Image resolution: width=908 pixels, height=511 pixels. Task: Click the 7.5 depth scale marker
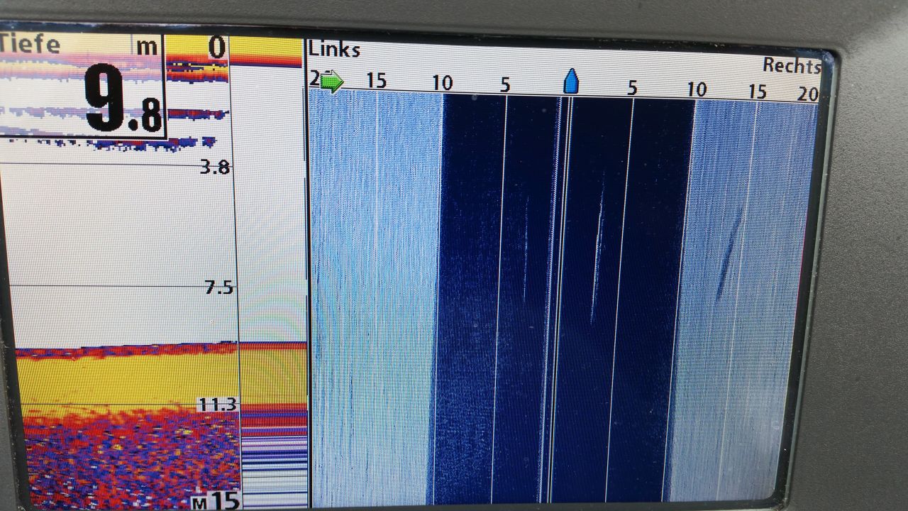(218, 287)
